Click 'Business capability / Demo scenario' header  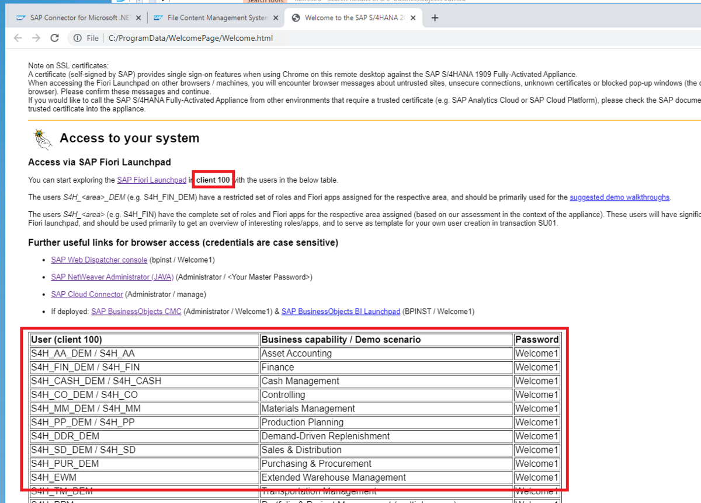(x=387, y=340)
